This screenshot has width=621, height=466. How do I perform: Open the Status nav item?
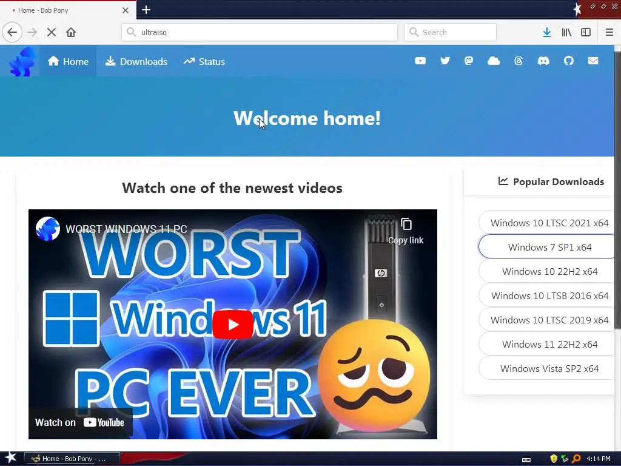(204, 61)
